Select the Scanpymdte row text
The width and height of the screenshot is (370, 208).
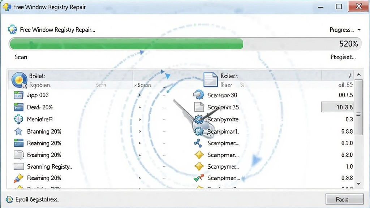click(223, 120)
